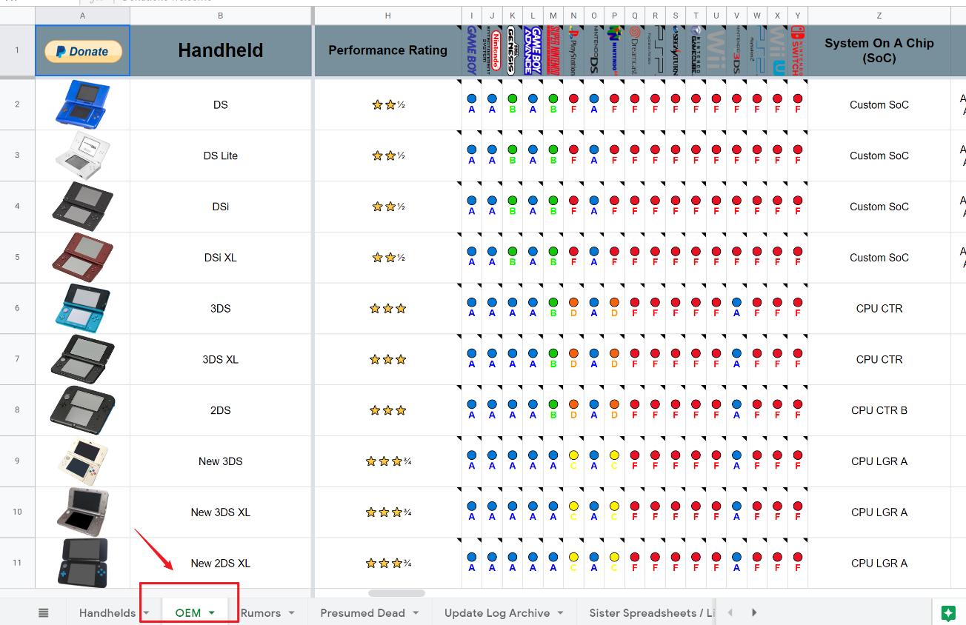
Task: Expand the Rumors tab dropdown arrow
Action: point(292,613)
